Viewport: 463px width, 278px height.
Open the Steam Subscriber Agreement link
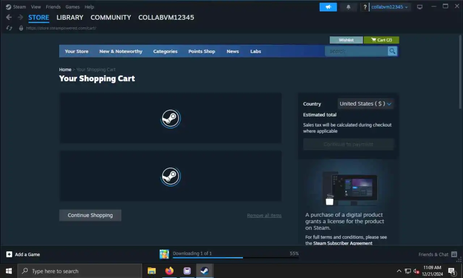click(343, 243)
